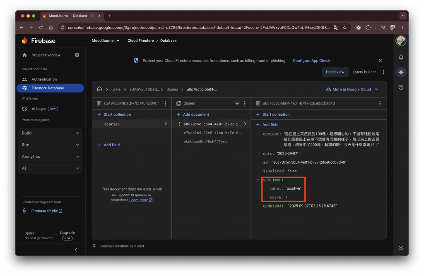This screenshot has width=424, height=276.
Task: Reload the page
Action: pos(41,28)
